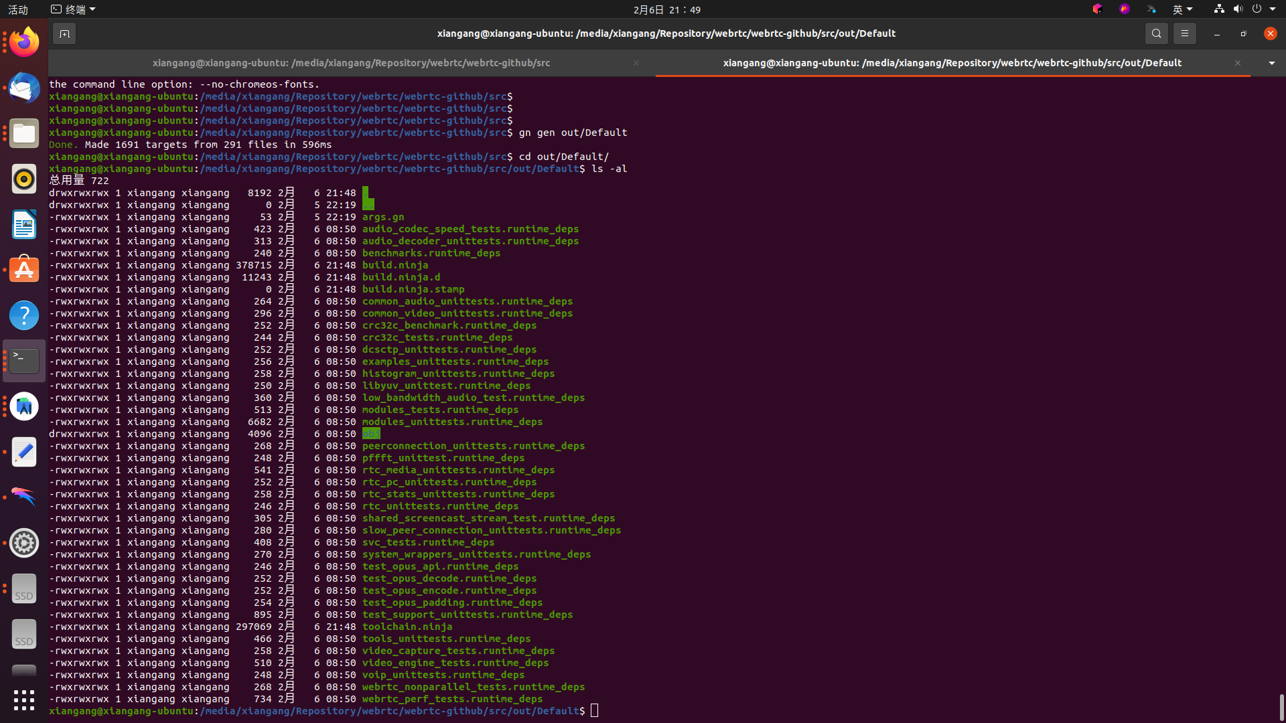Open the clock showing 2月6日 21:49

coord(666,9)
